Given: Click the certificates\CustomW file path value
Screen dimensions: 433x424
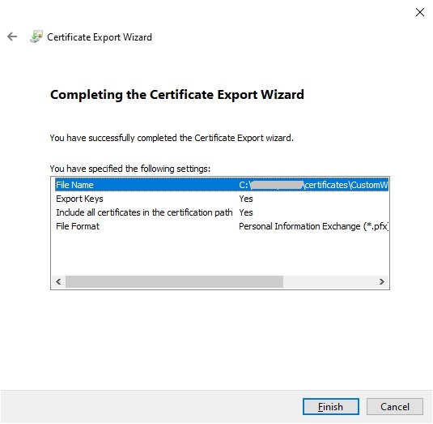Looking at the screenshot, I should [346, 185].
